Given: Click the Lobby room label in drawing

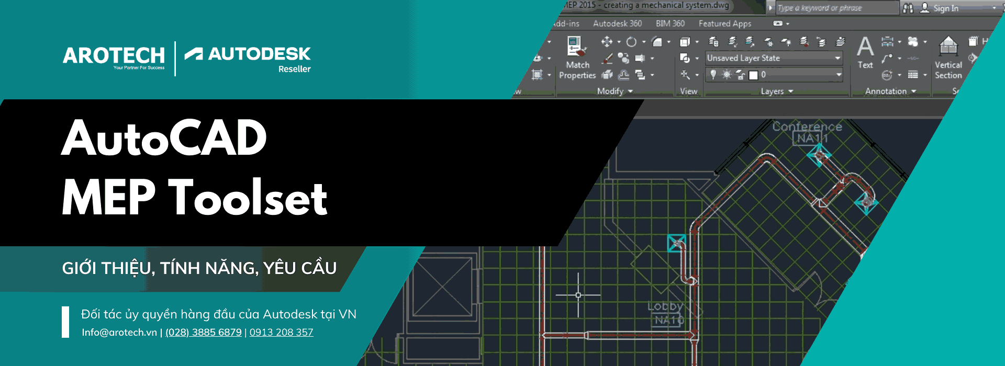Looking at the screenshot, I should coord(665,306).
